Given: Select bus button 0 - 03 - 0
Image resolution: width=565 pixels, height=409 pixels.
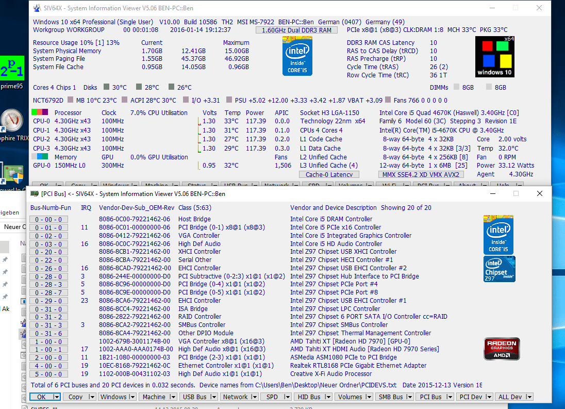Looking at the screenshot, I should coord(48,244).
